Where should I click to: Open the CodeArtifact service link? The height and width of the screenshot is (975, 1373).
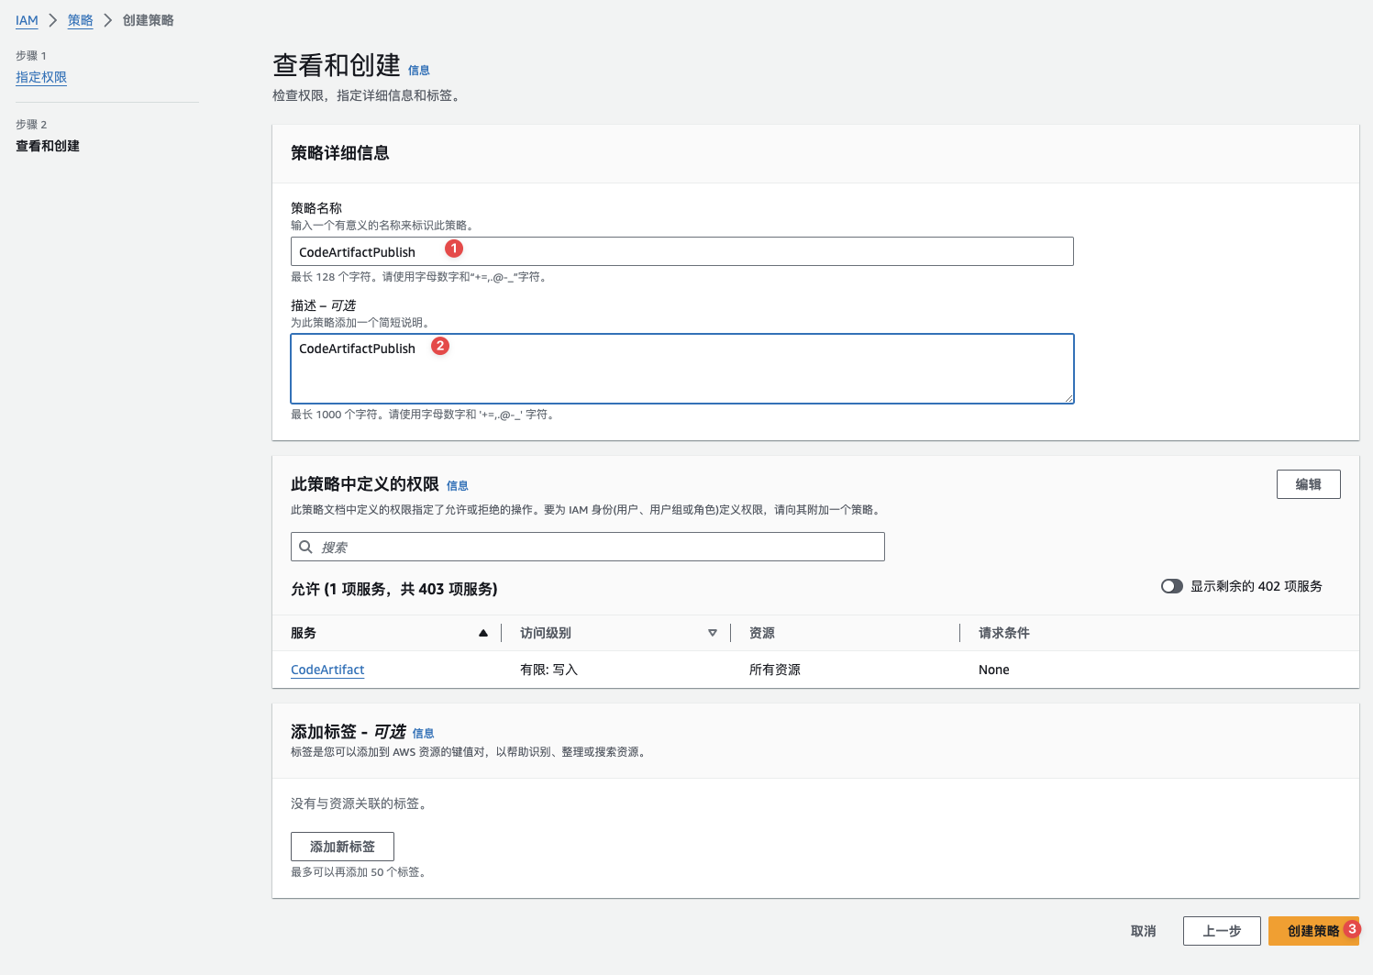tap(327, 670)
